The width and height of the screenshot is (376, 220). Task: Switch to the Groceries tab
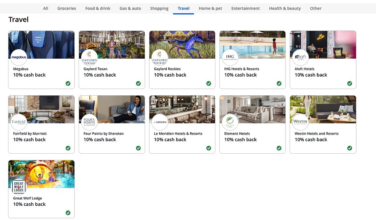pos(67,8)
